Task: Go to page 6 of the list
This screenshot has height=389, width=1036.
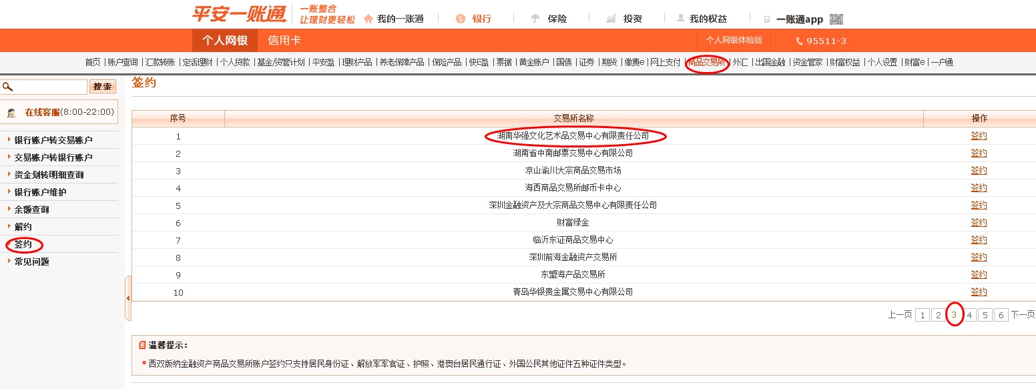Action: pos(1001,315)
